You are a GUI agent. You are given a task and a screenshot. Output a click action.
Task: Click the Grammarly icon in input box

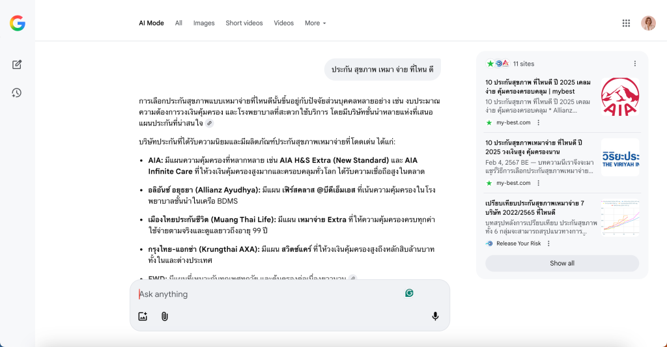pos(409,293)
